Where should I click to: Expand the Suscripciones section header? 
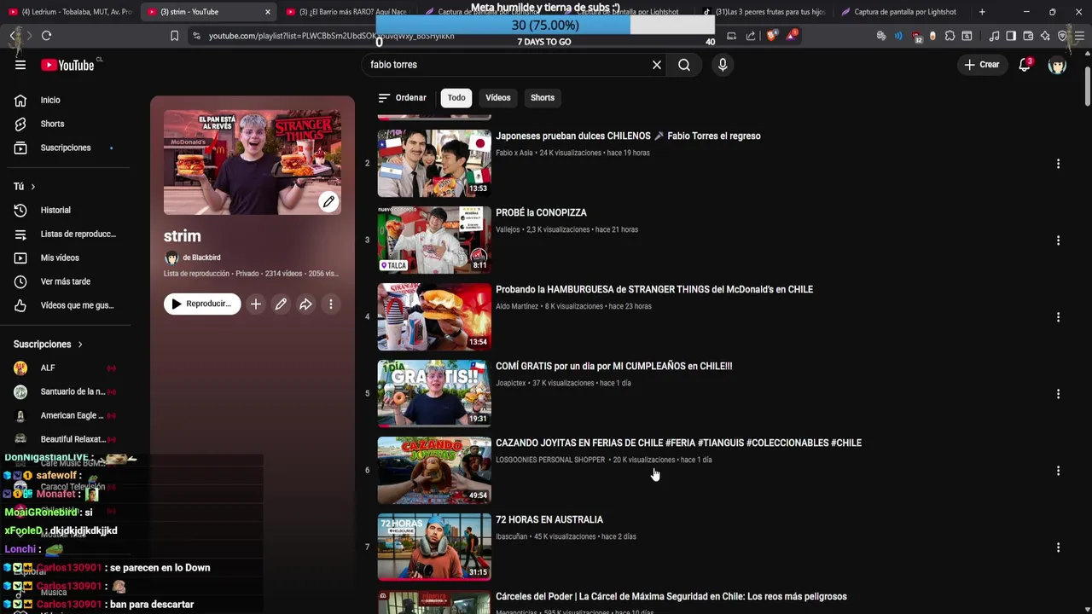coord(48,345)
